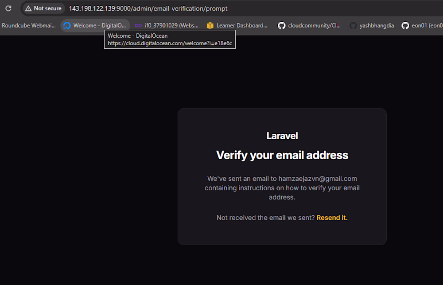Click the if0_37901029 bookmark infinity icon
This screenshot has height=285, width=443.
point(138,26)
